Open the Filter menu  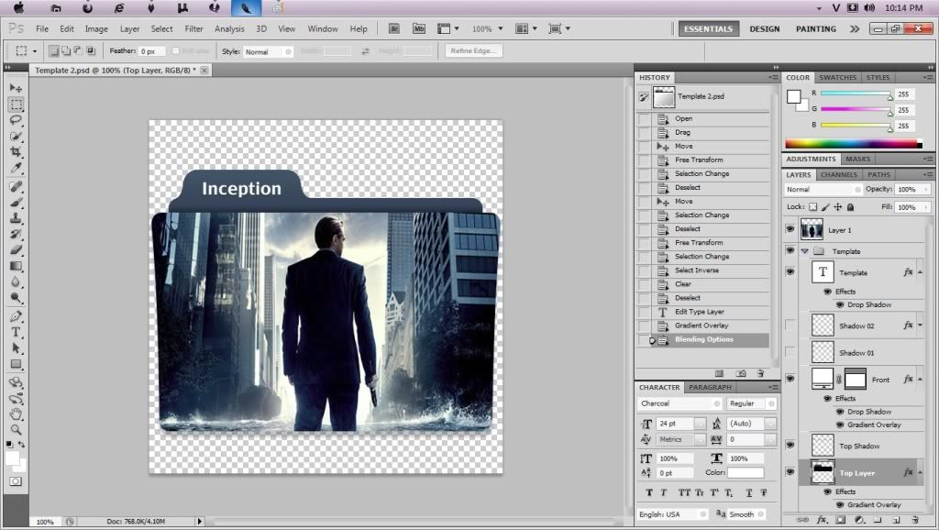(193, 28)
